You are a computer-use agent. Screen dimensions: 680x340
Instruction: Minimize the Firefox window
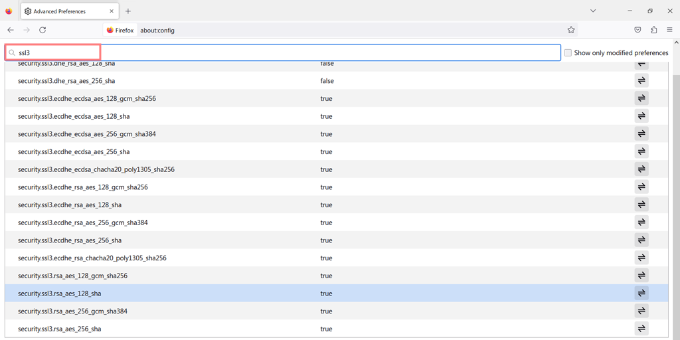pyautogui.click(x=630, y=11)
